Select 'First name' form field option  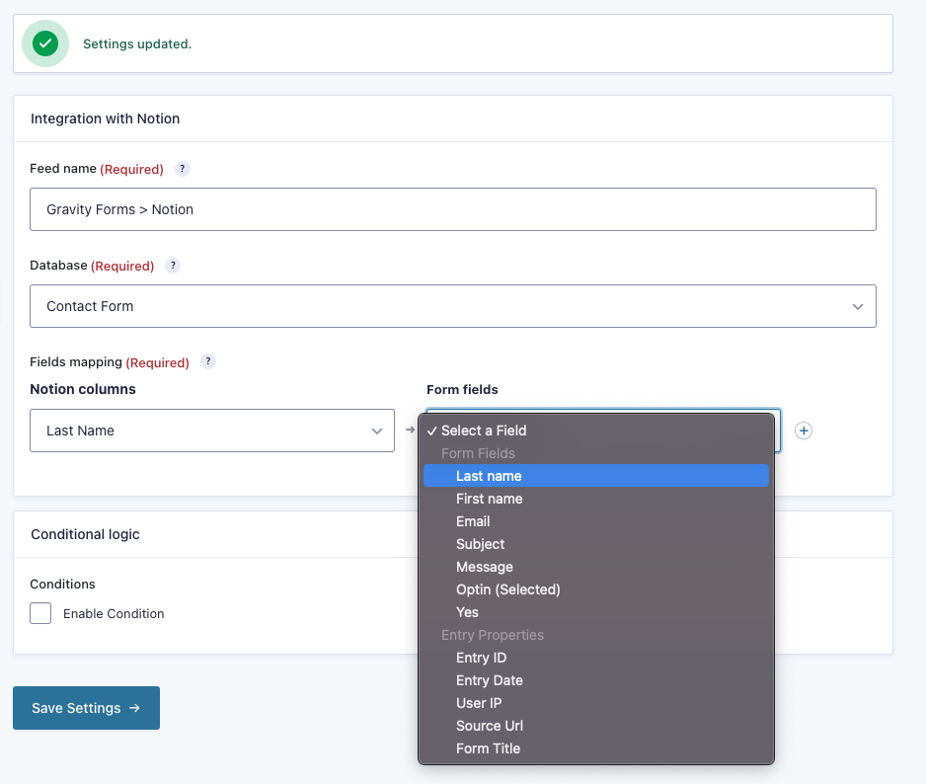pos(596,499)
